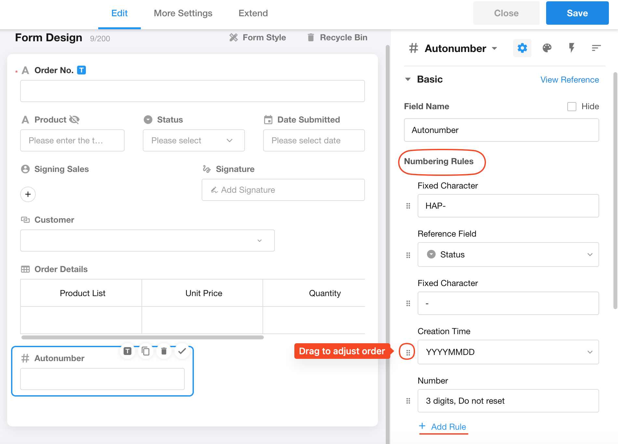Open the Recycle Bin

click(x=337, y=38)
